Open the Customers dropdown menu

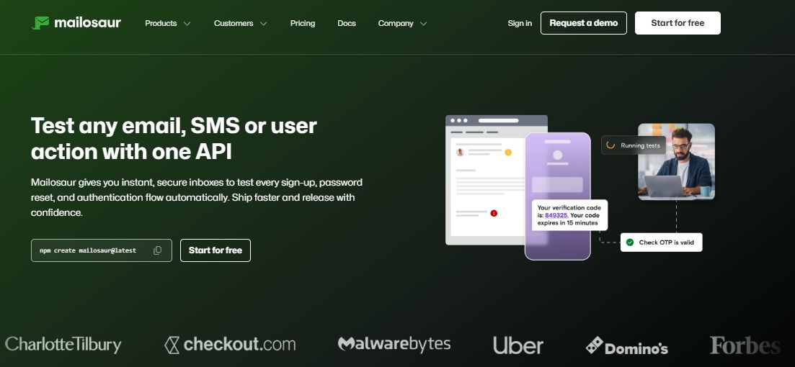click(x=240, y=23)
